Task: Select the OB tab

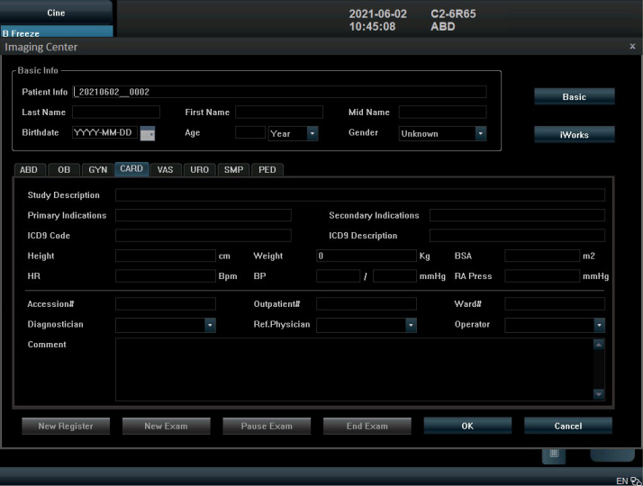Action: (x=64, y=169)
